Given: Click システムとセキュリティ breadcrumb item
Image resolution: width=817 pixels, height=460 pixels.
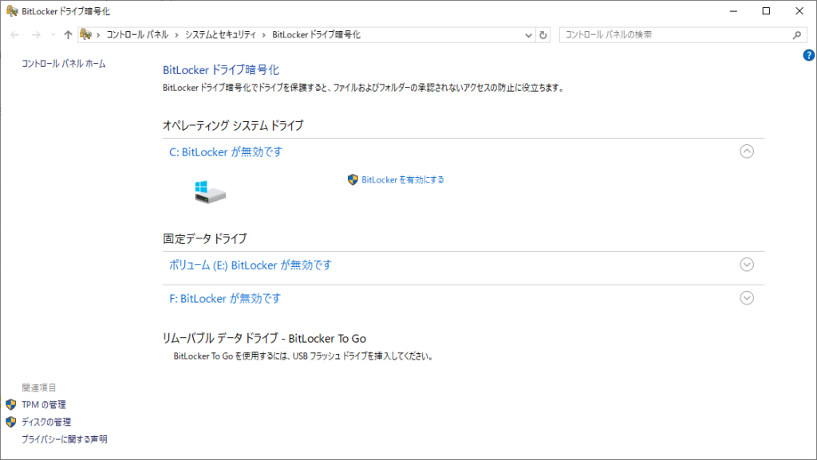Looking at the screenshot, I should [x=220, y=35].
